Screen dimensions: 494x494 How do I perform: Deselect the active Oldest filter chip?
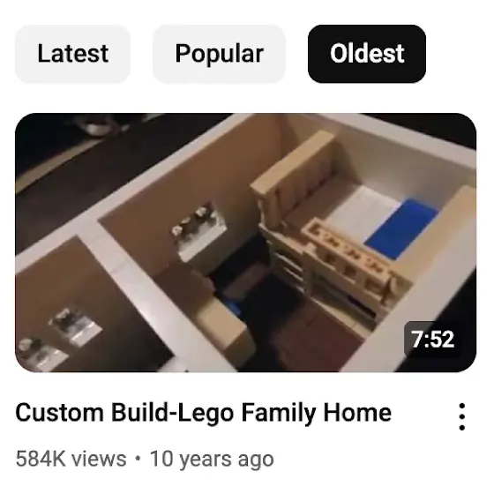[x=367, y=54]
